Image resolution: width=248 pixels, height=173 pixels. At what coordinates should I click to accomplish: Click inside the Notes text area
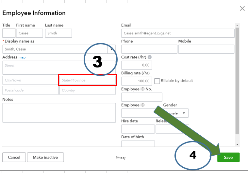(59, 113)
